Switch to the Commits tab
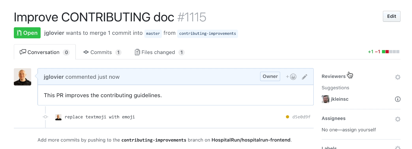This screenshot has width=412, height=149. coord(102,52)
